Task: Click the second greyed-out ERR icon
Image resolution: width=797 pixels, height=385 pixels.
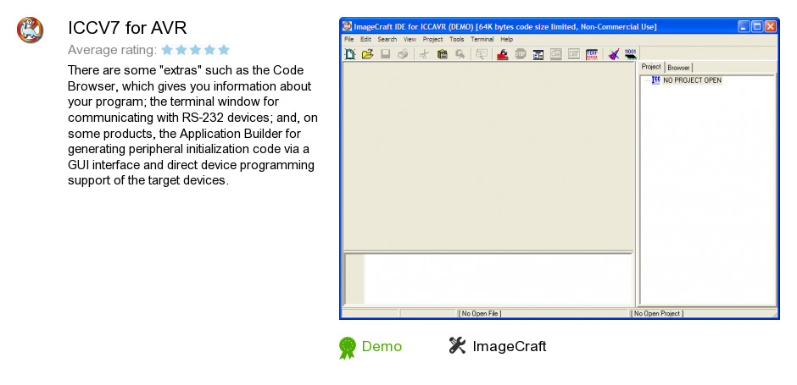Action: [x=574, y=54]
